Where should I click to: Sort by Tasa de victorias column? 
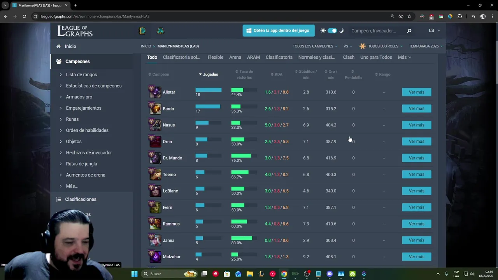tap(244, 74)
